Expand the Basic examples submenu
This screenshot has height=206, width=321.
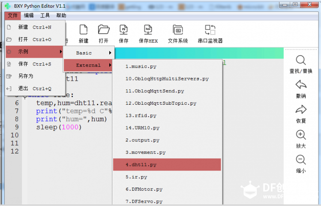pos(88,53)
